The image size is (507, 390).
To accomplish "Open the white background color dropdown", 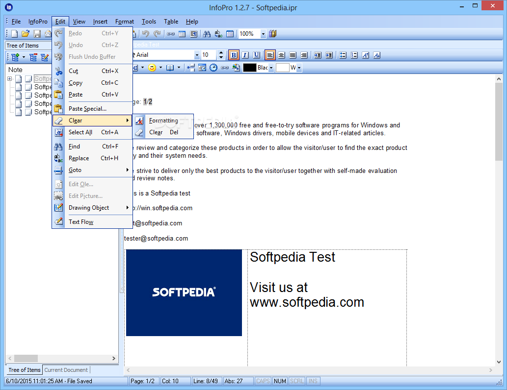I will tap(299, 68).
